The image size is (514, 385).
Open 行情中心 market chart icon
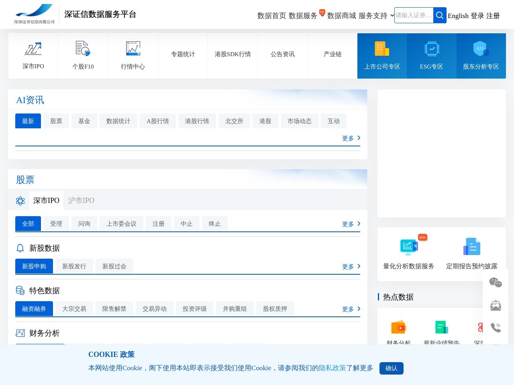pyautogui.click(x=133, y=49)
